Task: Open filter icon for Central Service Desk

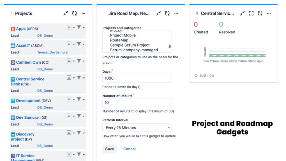Action: click(x=79, y=78)
